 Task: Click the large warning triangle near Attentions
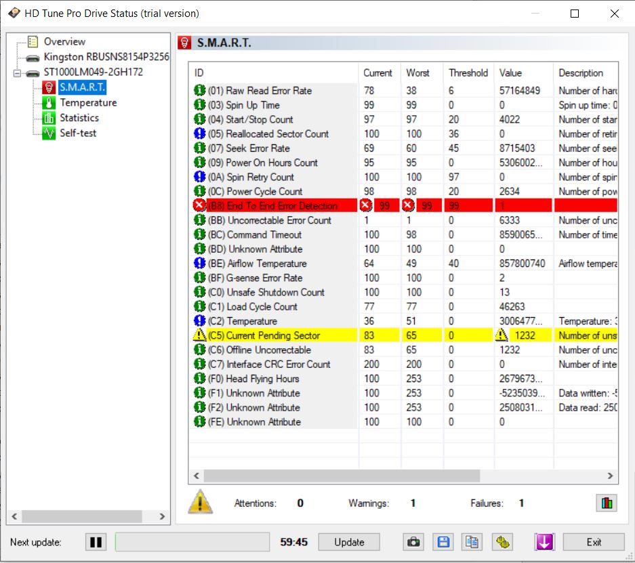200,502
